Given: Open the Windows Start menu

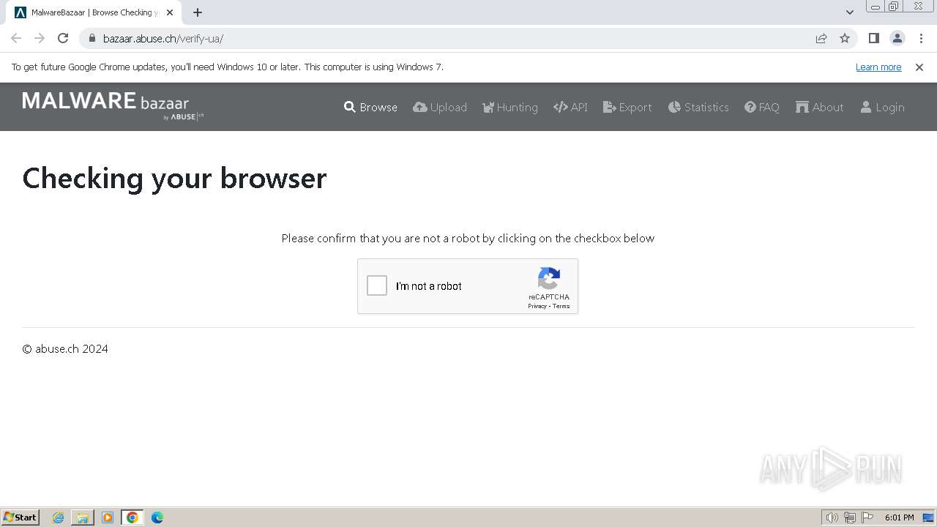Looking at the screenshot, I should [20, 517].
